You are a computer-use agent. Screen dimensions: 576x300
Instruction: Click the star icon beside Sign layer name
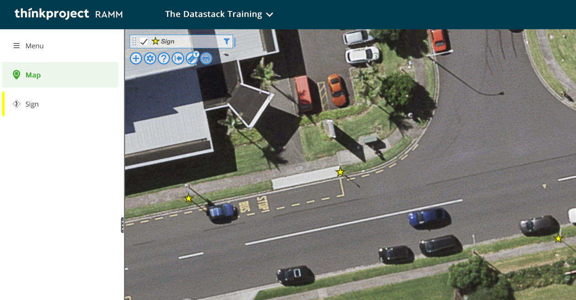point(156,41)
